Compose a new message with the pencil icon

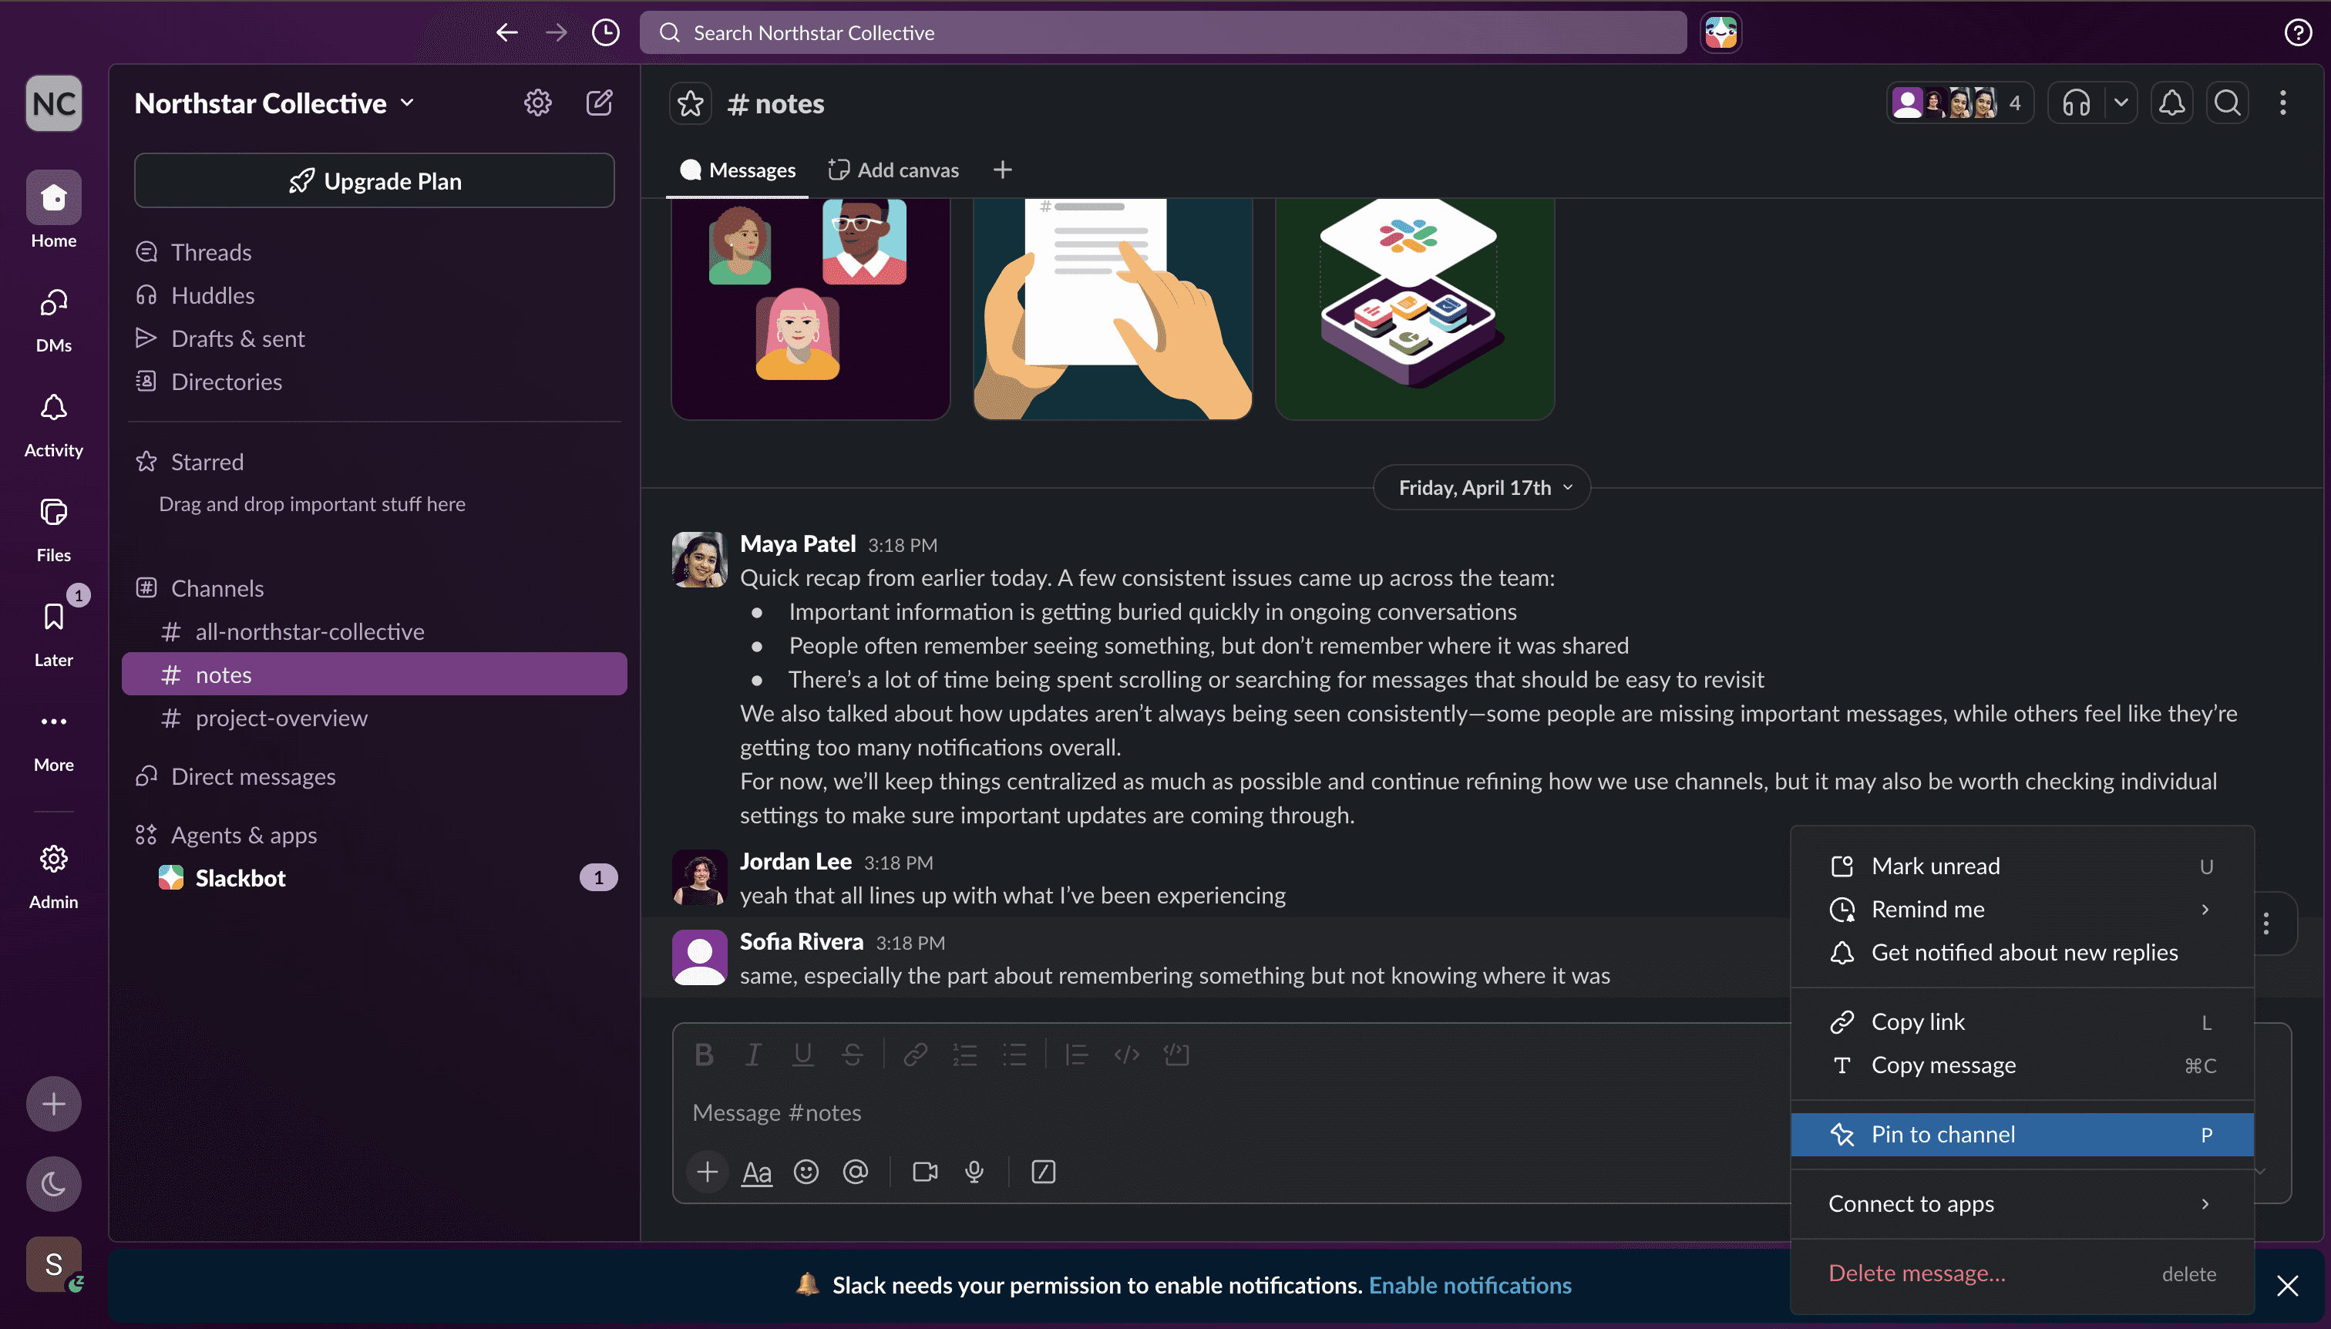(599, 103)
